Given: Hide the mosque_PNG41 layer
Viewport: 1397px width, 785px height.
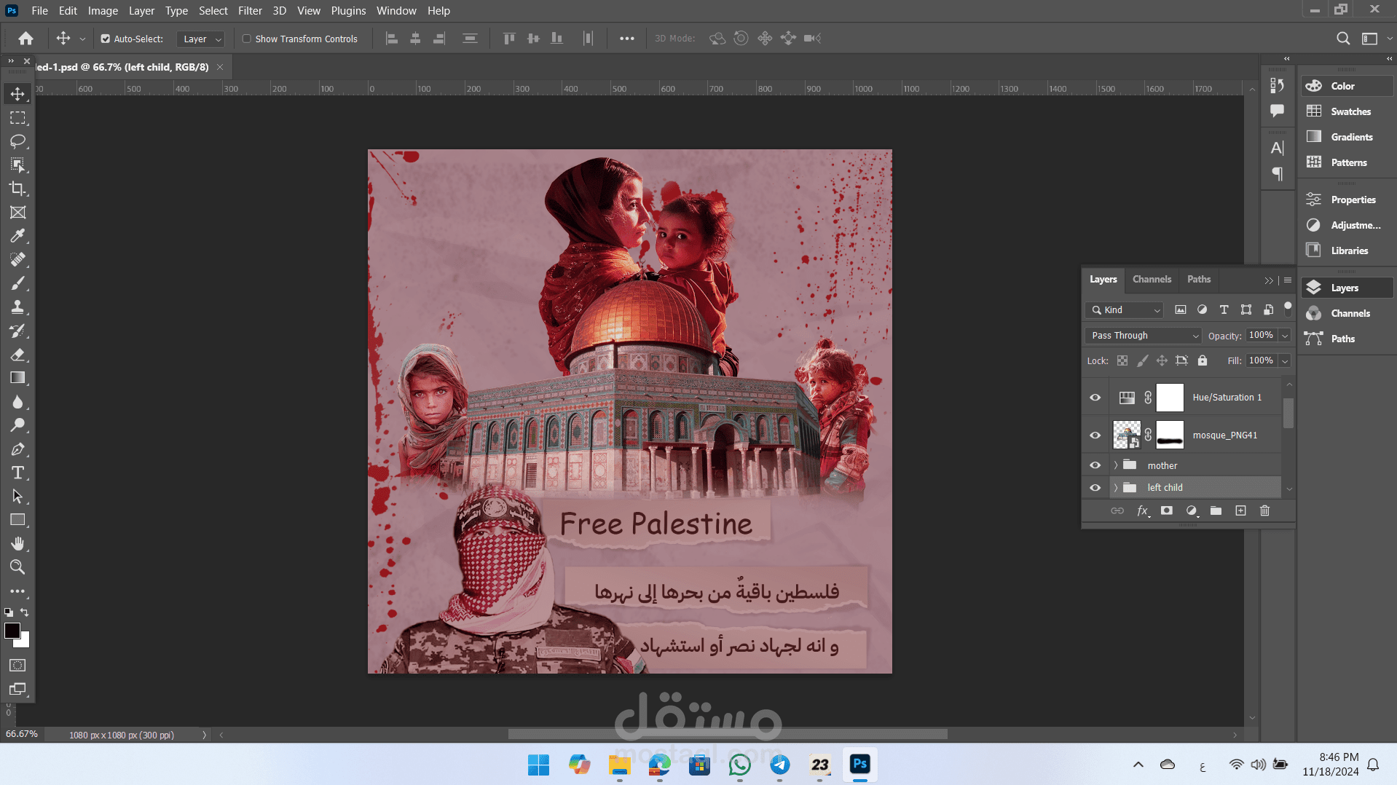Looking at the screenshot, I should 1095,435.
